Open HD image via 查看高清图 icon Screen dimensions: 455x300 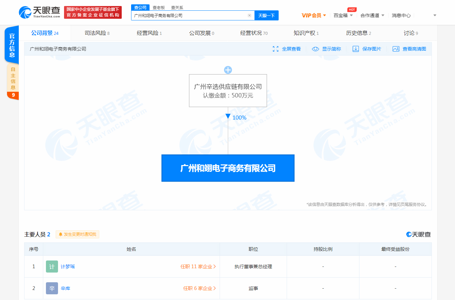(396, 49)
